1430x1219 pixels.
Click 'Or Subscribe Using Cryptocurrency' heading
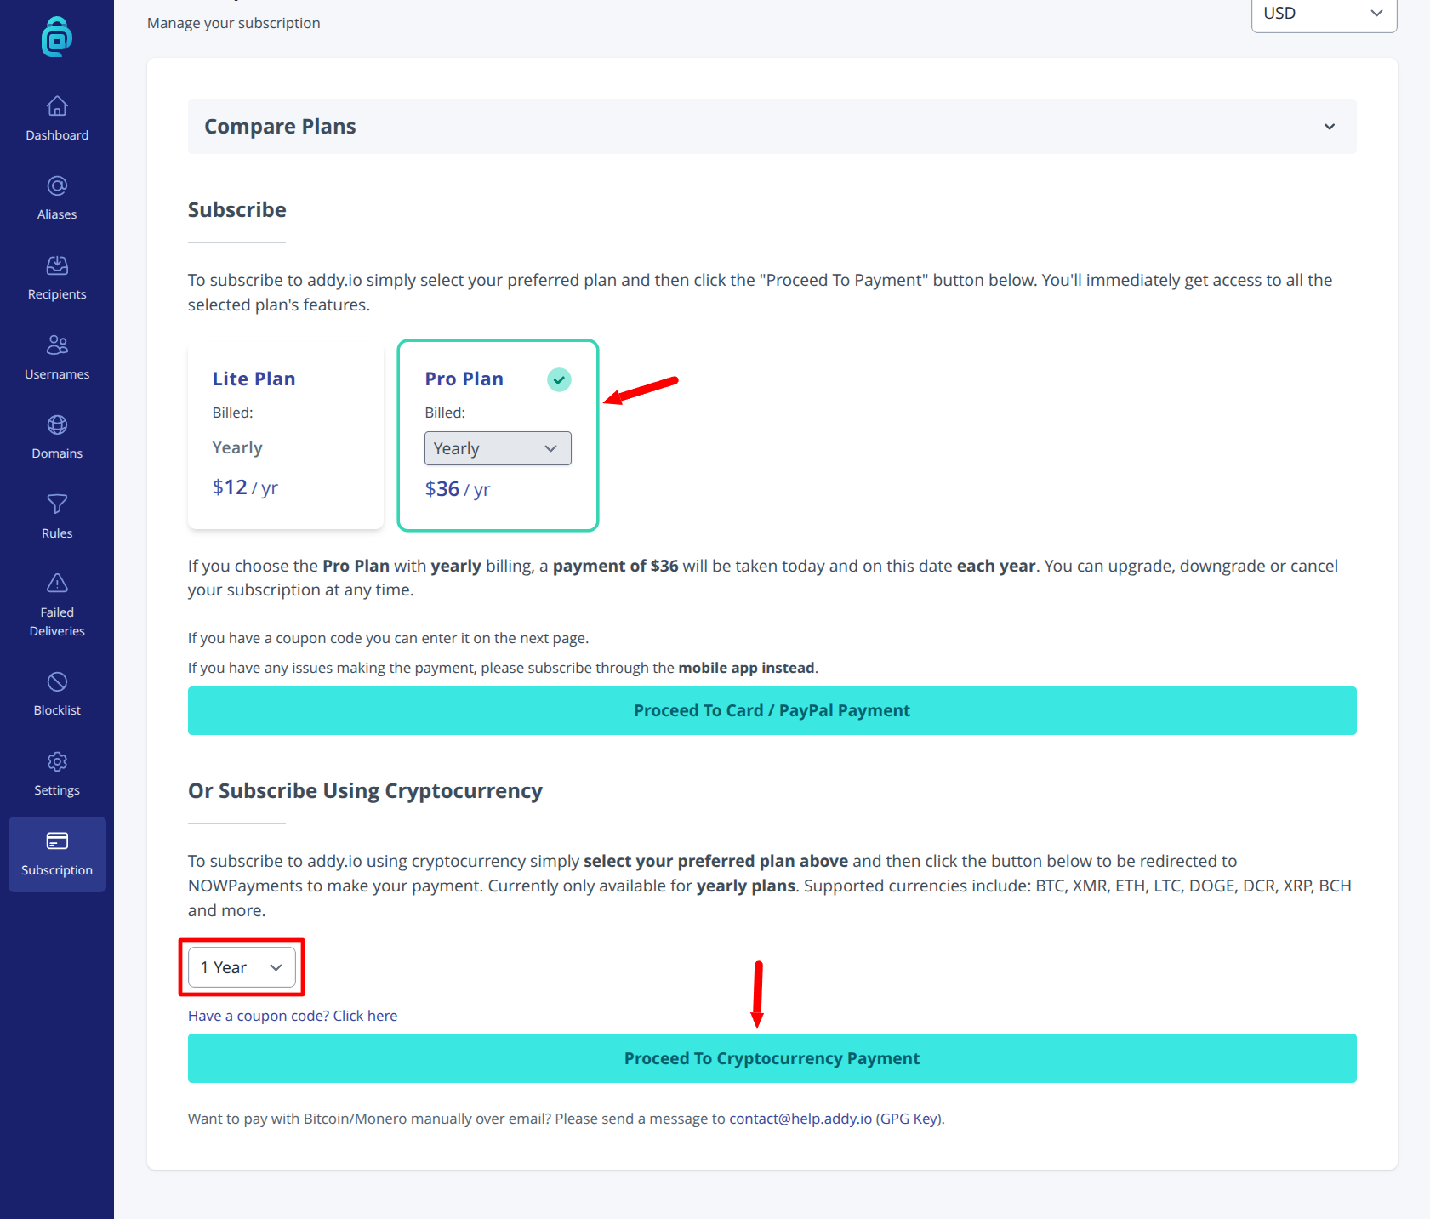365,791
